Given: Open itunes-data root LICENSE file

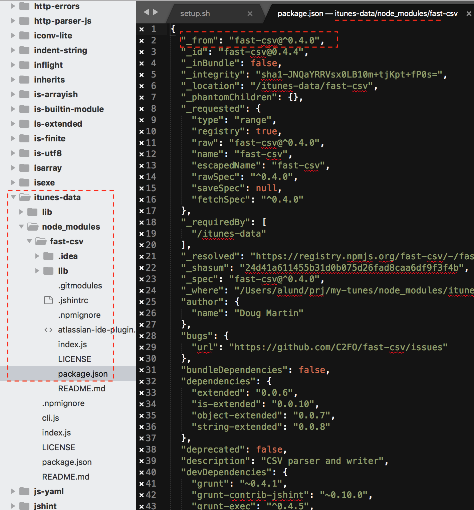Looking at the screenshot, I should (x=58, y=448).
